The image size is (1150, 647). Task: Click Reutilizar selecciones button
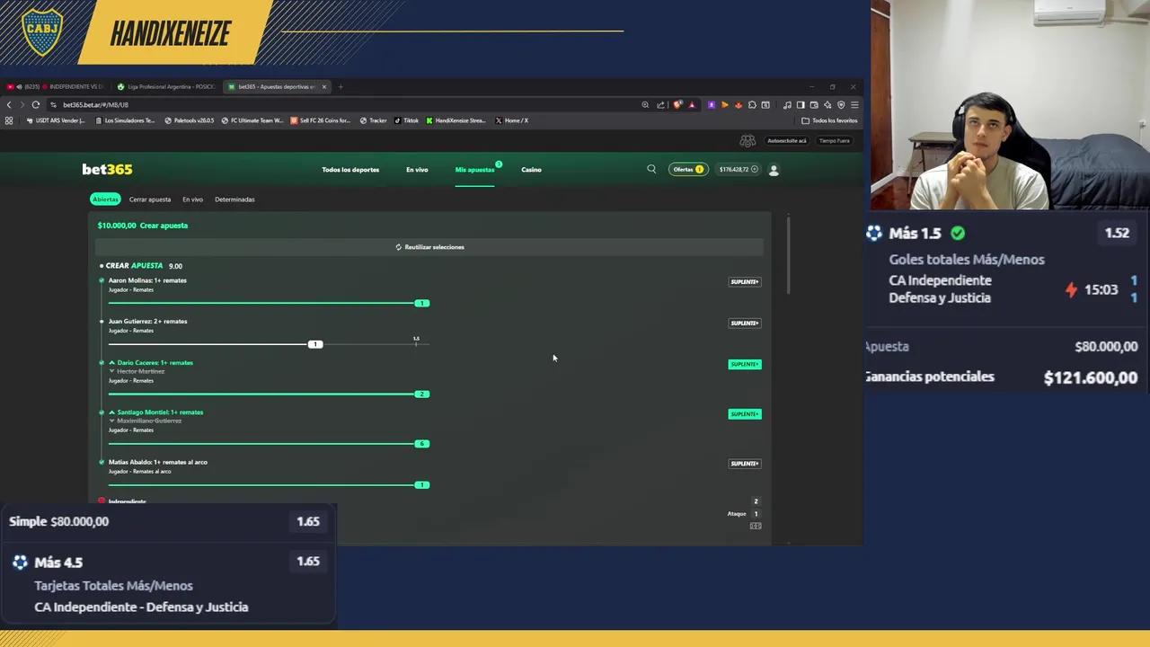click(x=429, y=247)
